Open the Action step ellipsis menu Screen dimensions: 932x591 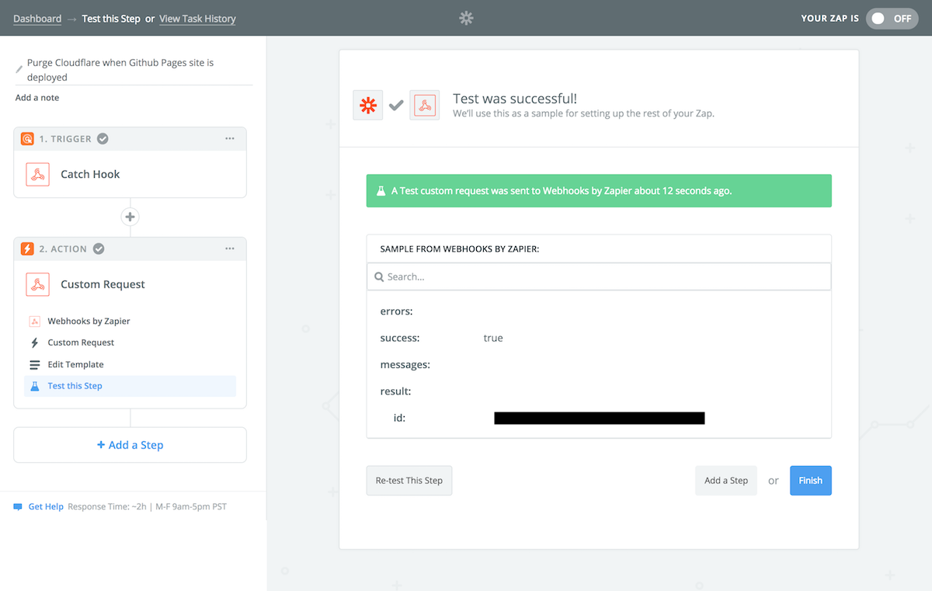tap(230, 249)
